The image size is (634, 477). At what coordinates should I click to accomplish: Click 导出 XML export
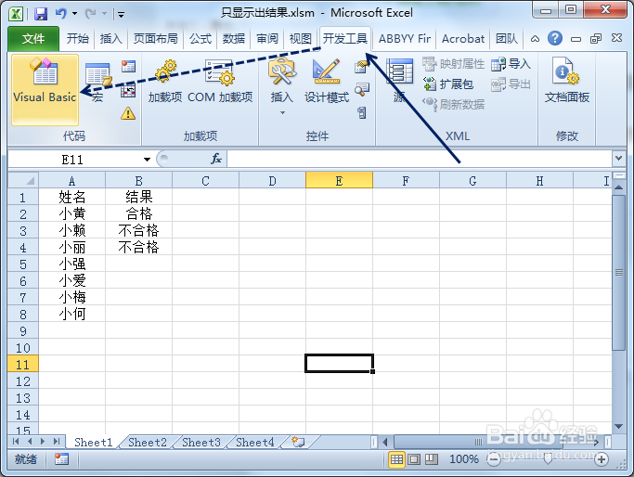pyautogui.click(x=511, y=84)
